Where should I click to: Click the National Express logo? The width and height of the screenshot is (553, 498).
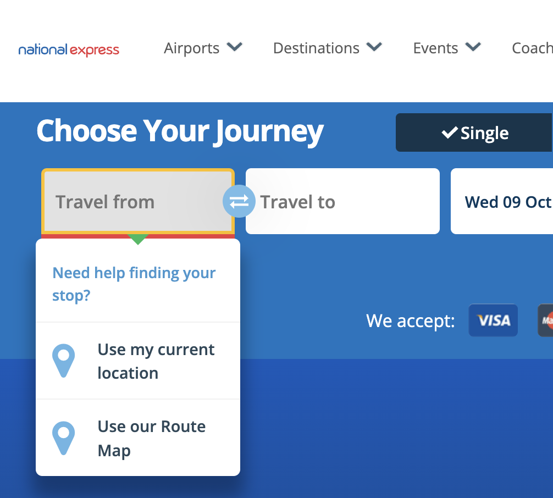point(69,50)
